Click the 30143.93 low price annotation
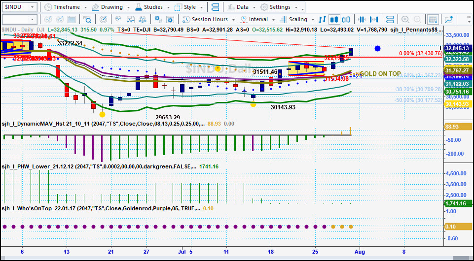 (x=283, y=107)
